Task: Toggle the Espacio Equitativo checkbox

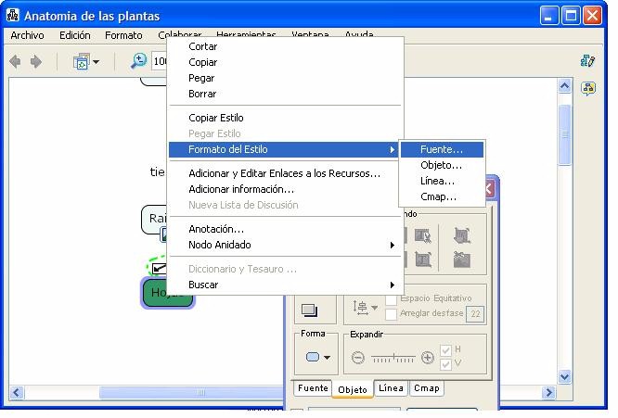Action: (392, 298)
